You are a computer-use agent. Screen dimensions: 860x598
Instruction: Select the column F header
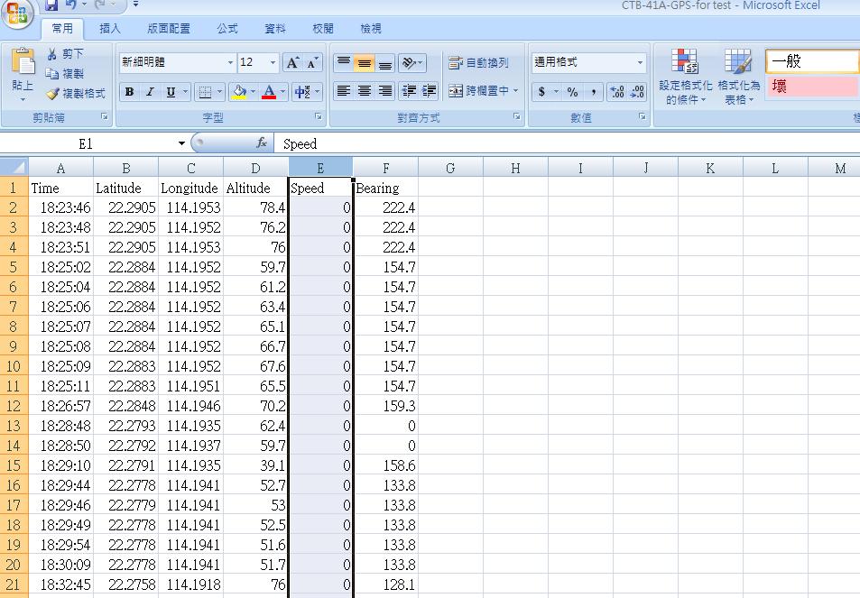click(x=385, y=168)
